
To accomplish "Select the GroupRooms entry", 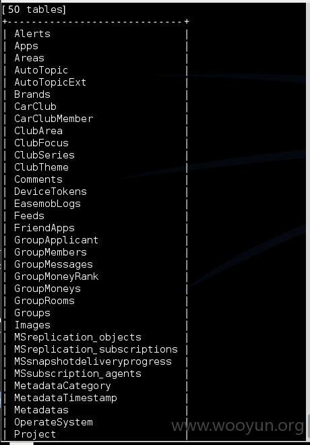I will coord(44,301).
